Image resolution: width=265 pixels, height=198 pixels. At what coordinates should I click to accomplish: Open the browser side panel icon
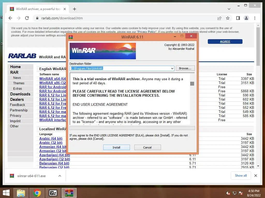[x=238, y=18]
